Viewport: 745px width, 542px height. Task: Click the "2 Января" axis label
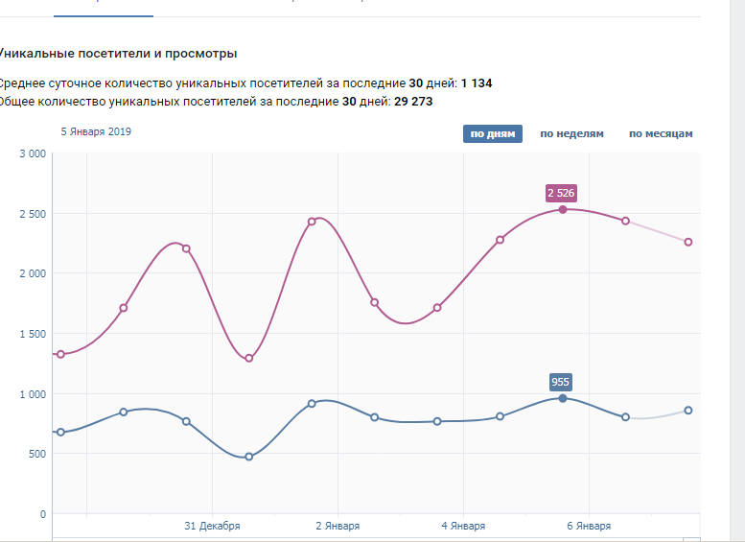click(x=338, y=526)
